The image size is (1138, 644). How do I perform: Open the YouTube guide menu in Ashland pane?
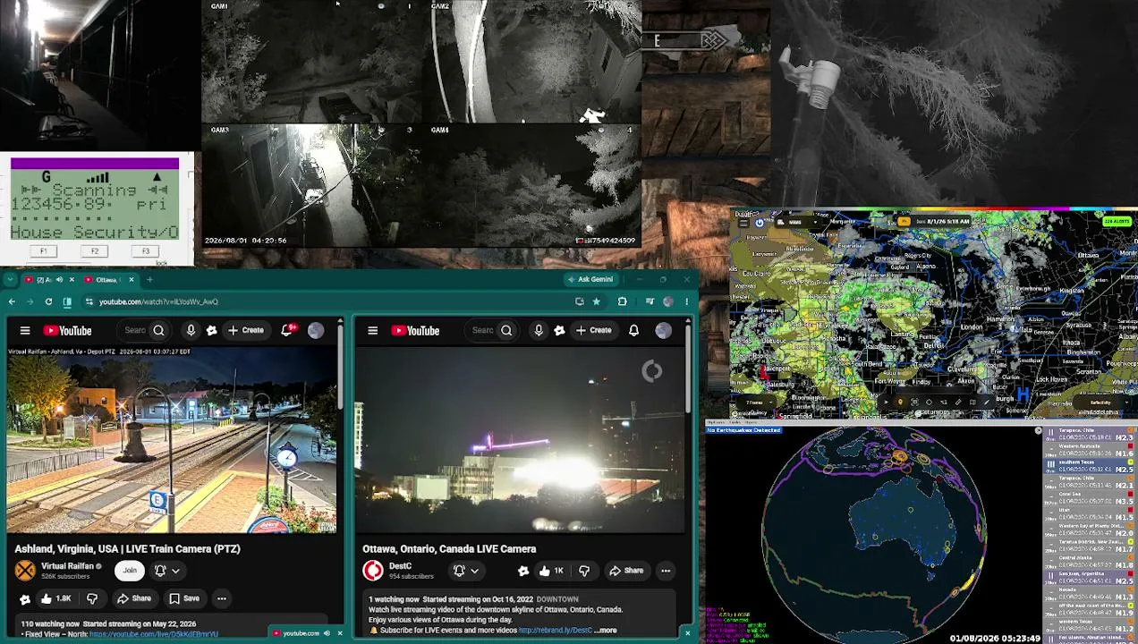point(25,331)
